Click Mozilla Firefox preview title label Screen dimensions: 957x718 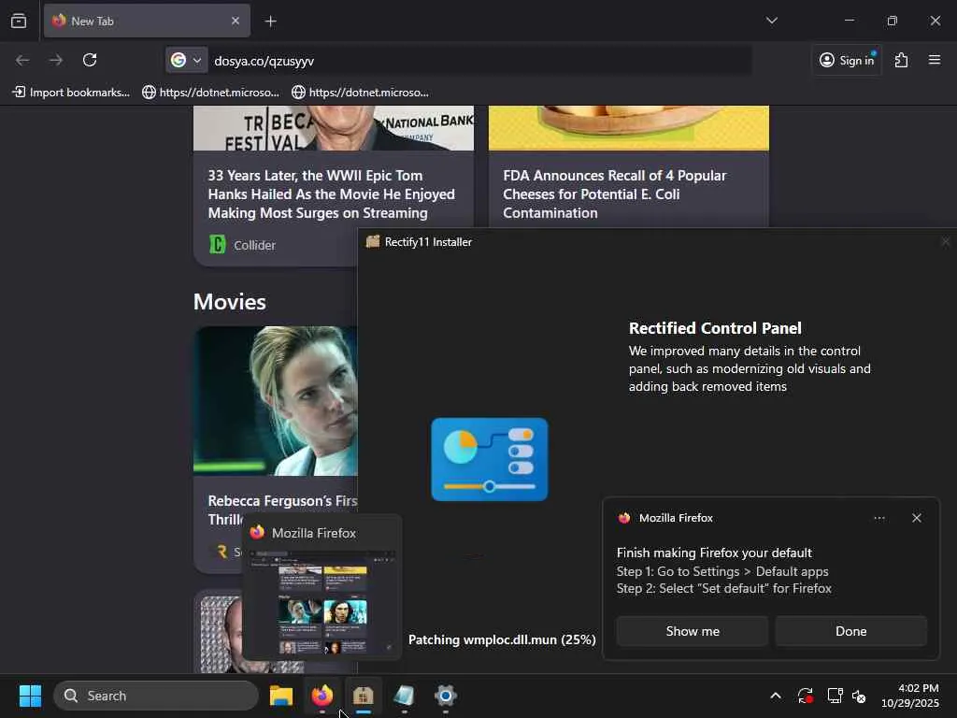click(x=314, y=533)
